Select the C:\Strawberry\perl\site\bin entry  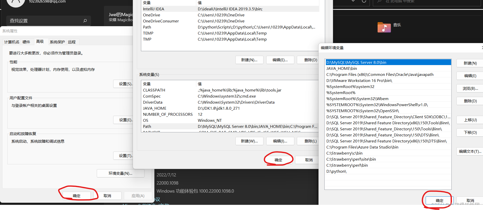(x=388, y=159)
